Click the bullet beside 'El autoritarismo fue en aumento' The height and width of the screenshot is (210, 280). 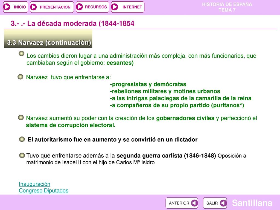22,139
